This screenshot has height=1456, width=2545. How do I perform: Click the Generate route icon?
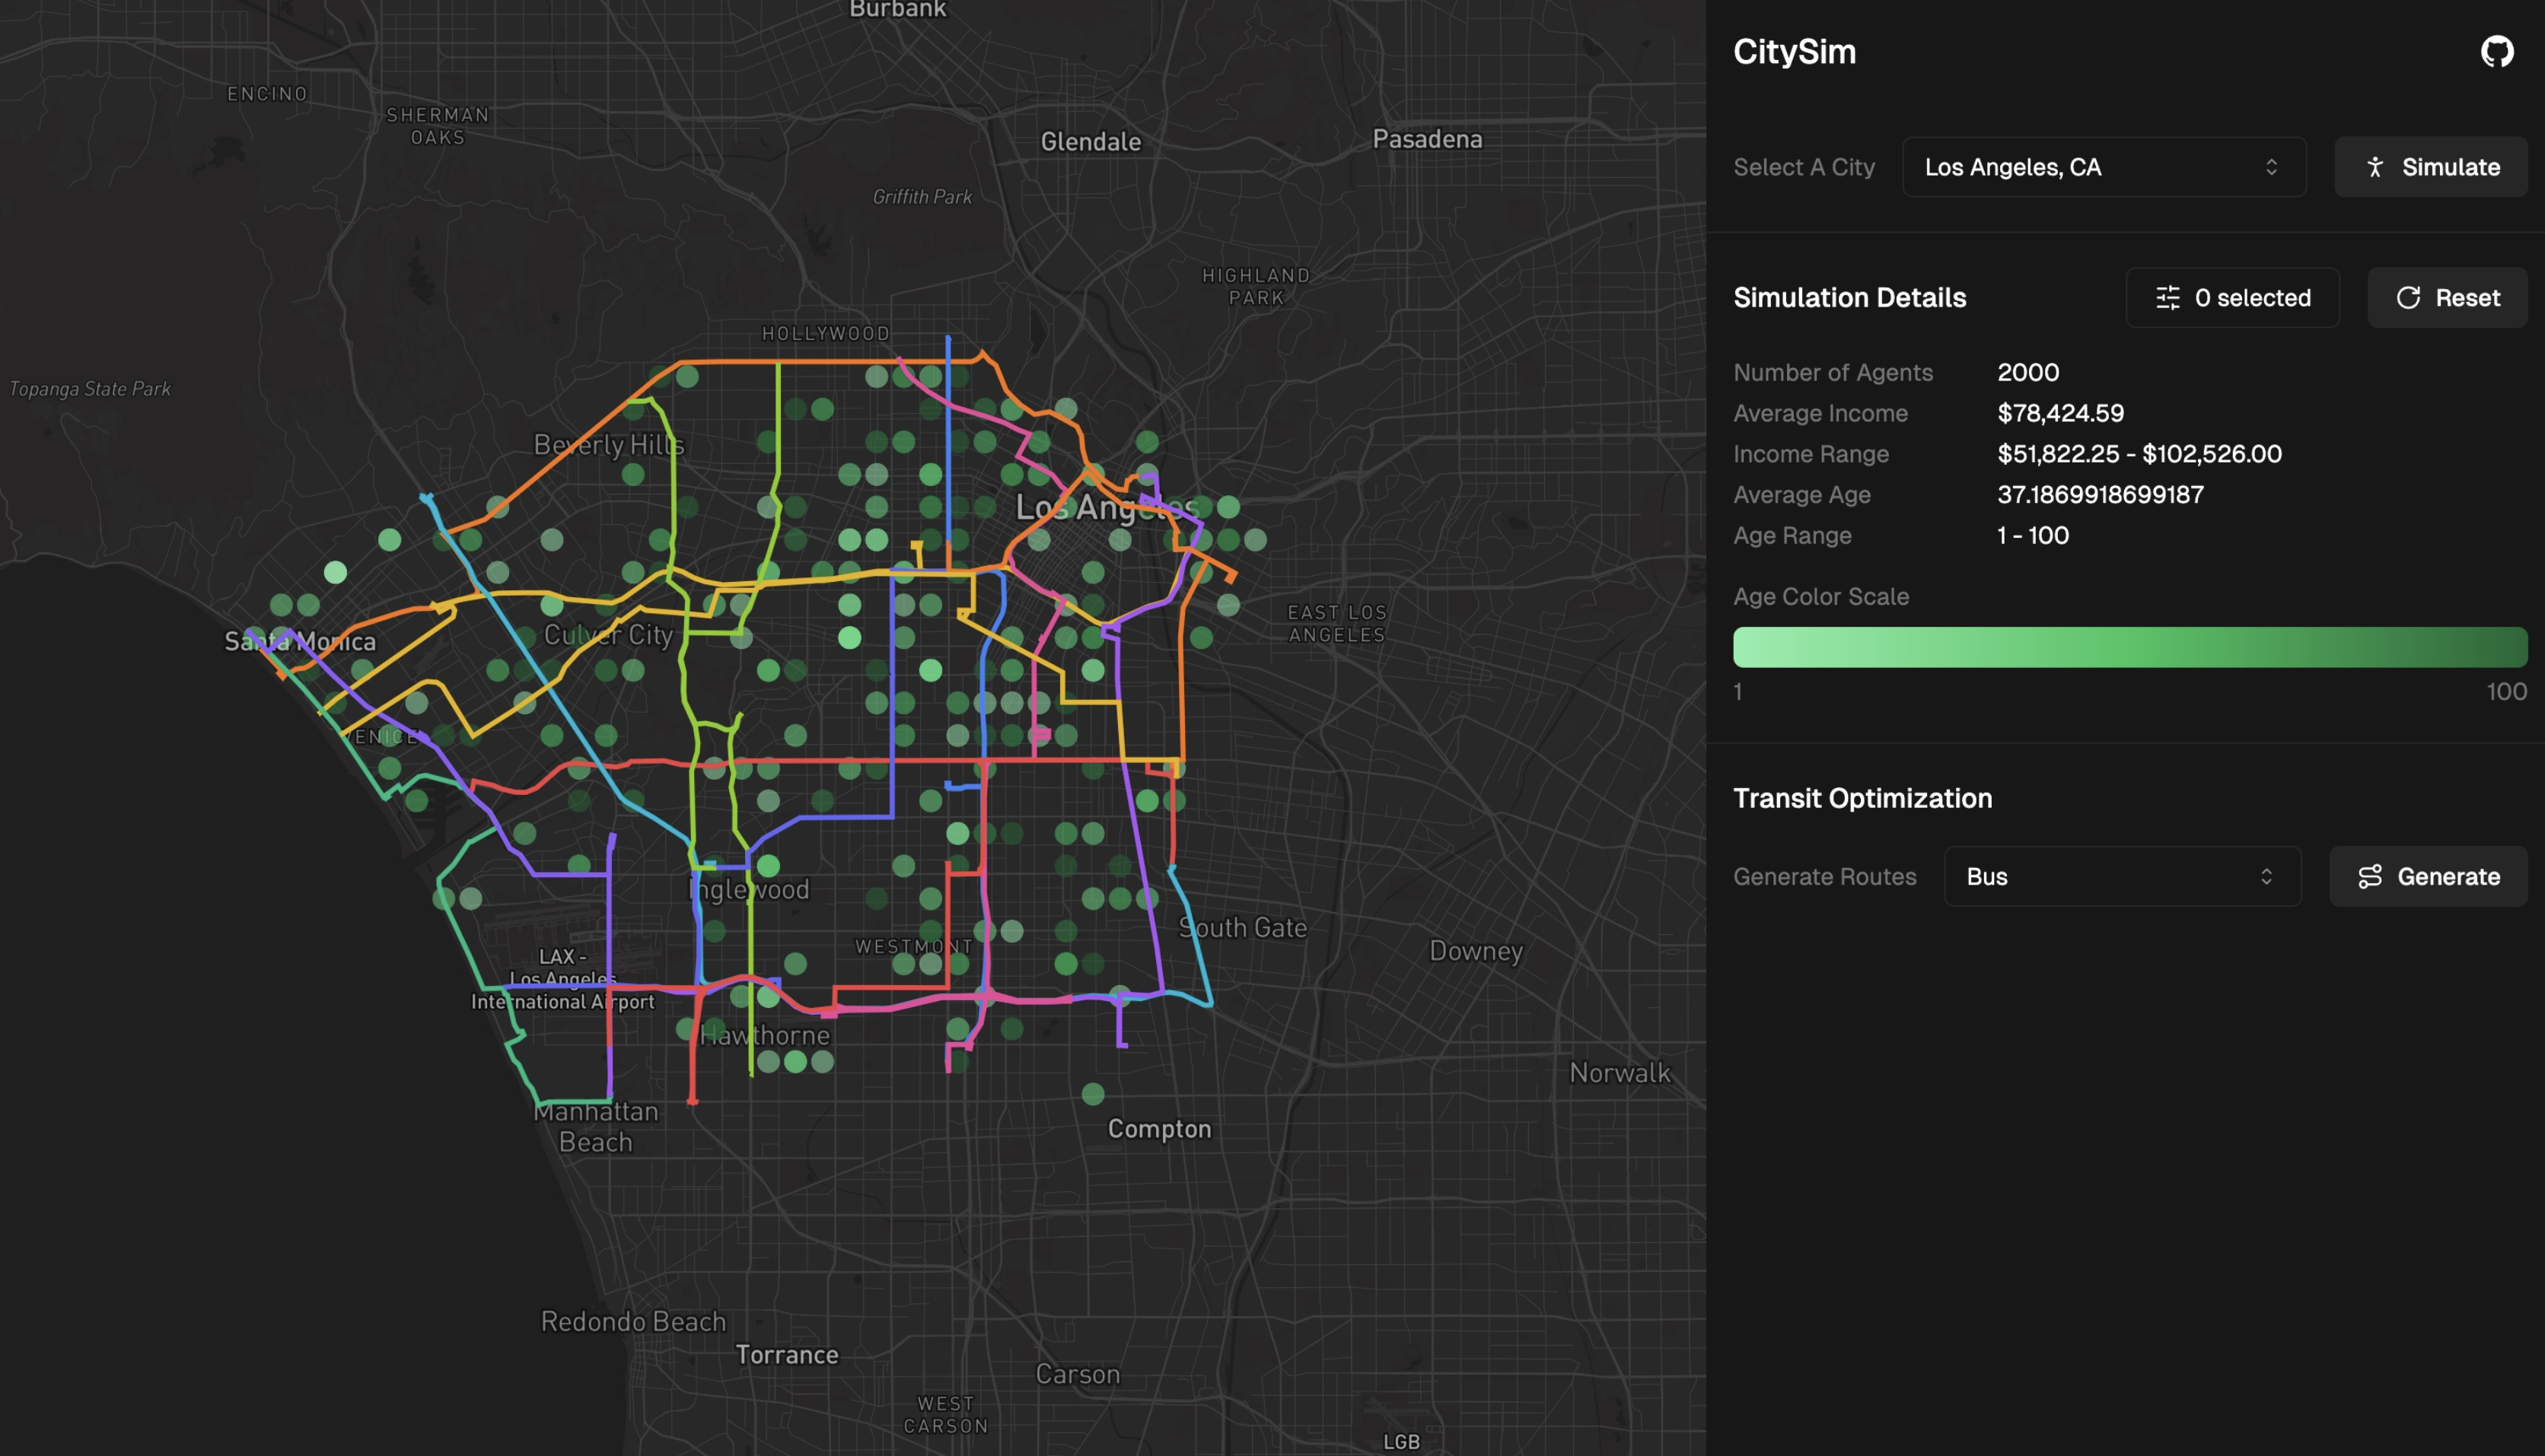coord(2369,877)
